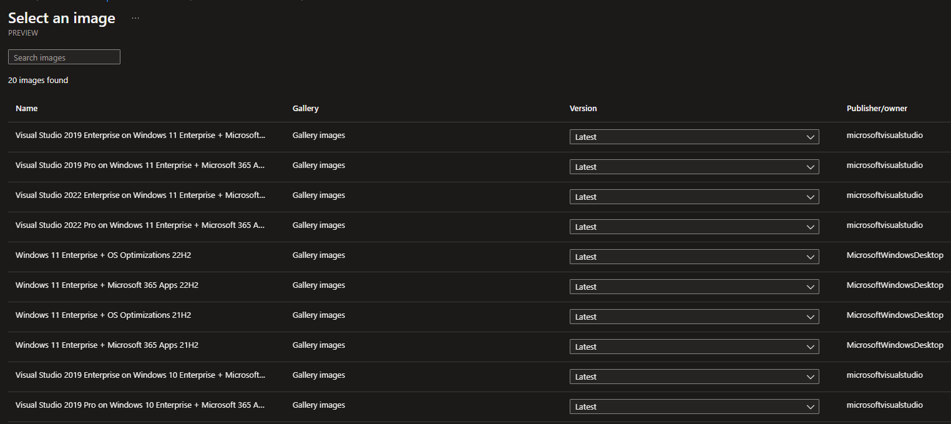Click microsoftvisualstudio publisher in Visual Studio 2019 Pro Windows 11 row
Screen dimensions: 951x424
click(885, 165)
